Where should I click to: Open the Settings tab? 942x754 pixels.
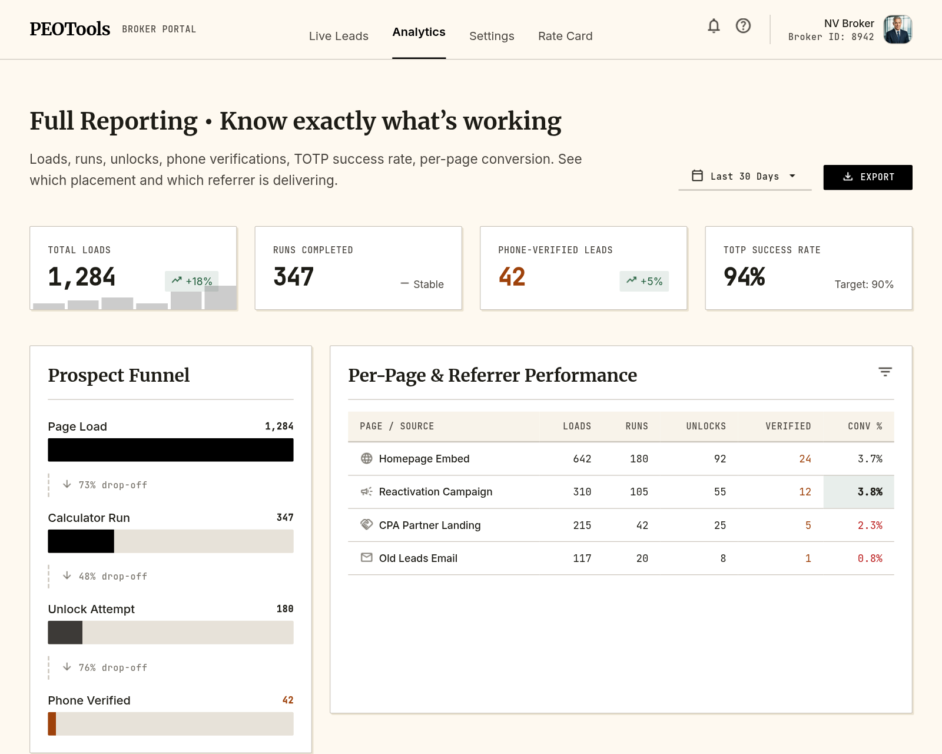tap(492, 36)
